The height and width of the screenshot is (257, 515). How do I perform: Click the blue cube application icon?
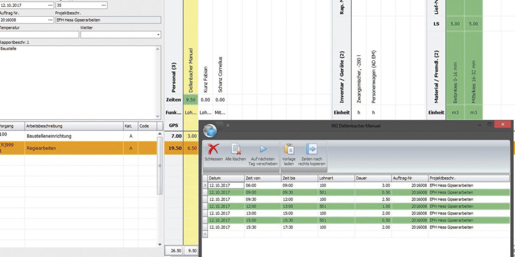click(x=210, y=130)
